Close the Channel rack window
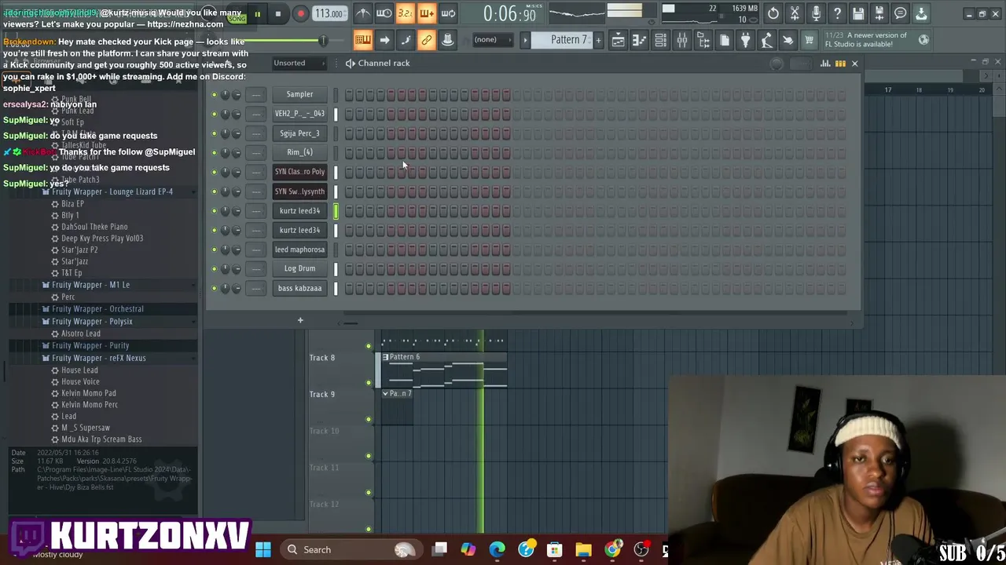This screenshot has width=1006, height=565. pyautogui.click(x=855, y=64)
